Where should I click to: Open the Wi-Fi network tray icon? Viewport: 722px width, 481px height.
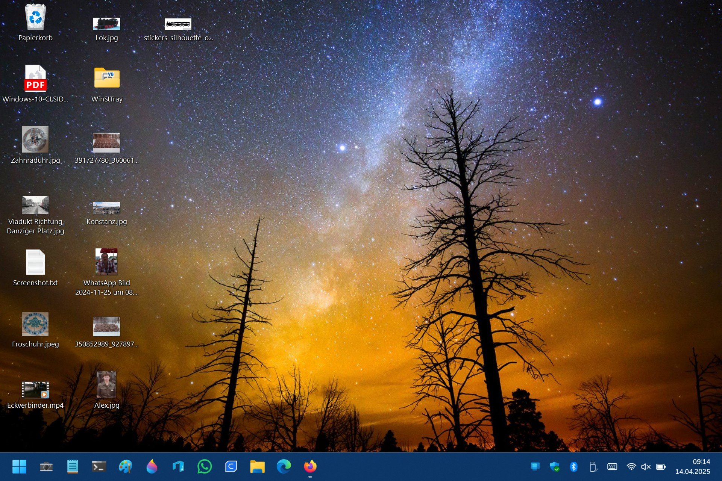(x=631, y=467)
